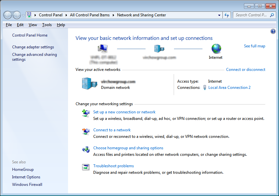This screenshot has height=196, width=279.
Task: Click the large Domain network building icon
Action: pyautogui.click(x=90, y=83)
